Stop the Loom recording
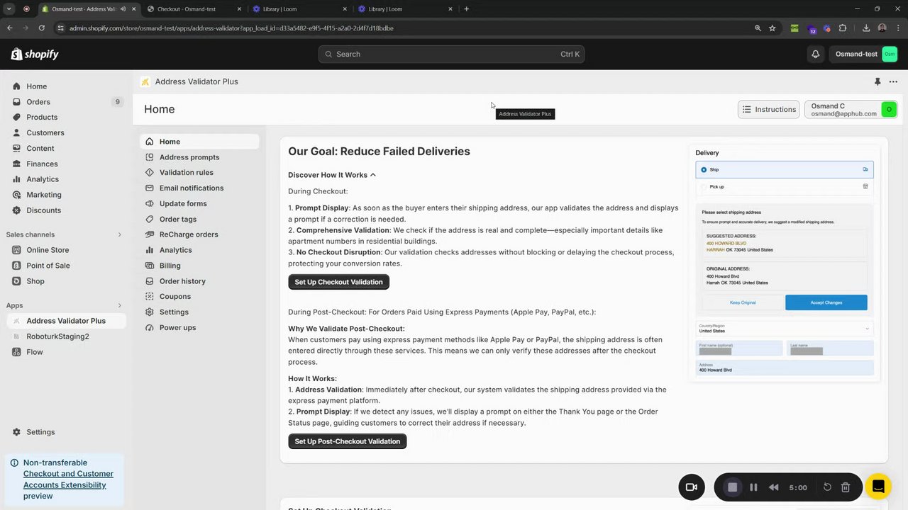 pos(733,487)
